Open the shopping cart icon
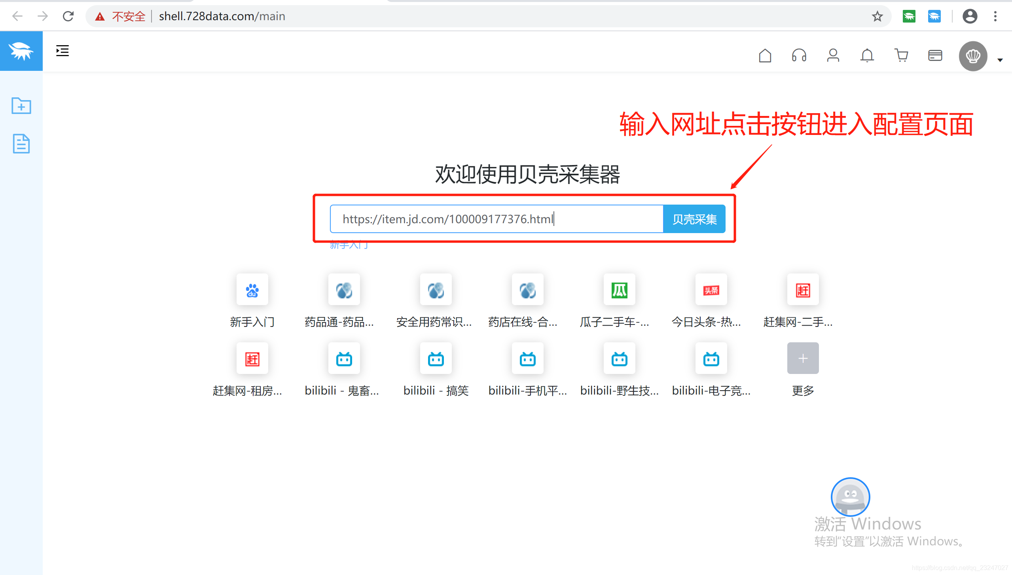1012x575 pixels. [901, 56]
